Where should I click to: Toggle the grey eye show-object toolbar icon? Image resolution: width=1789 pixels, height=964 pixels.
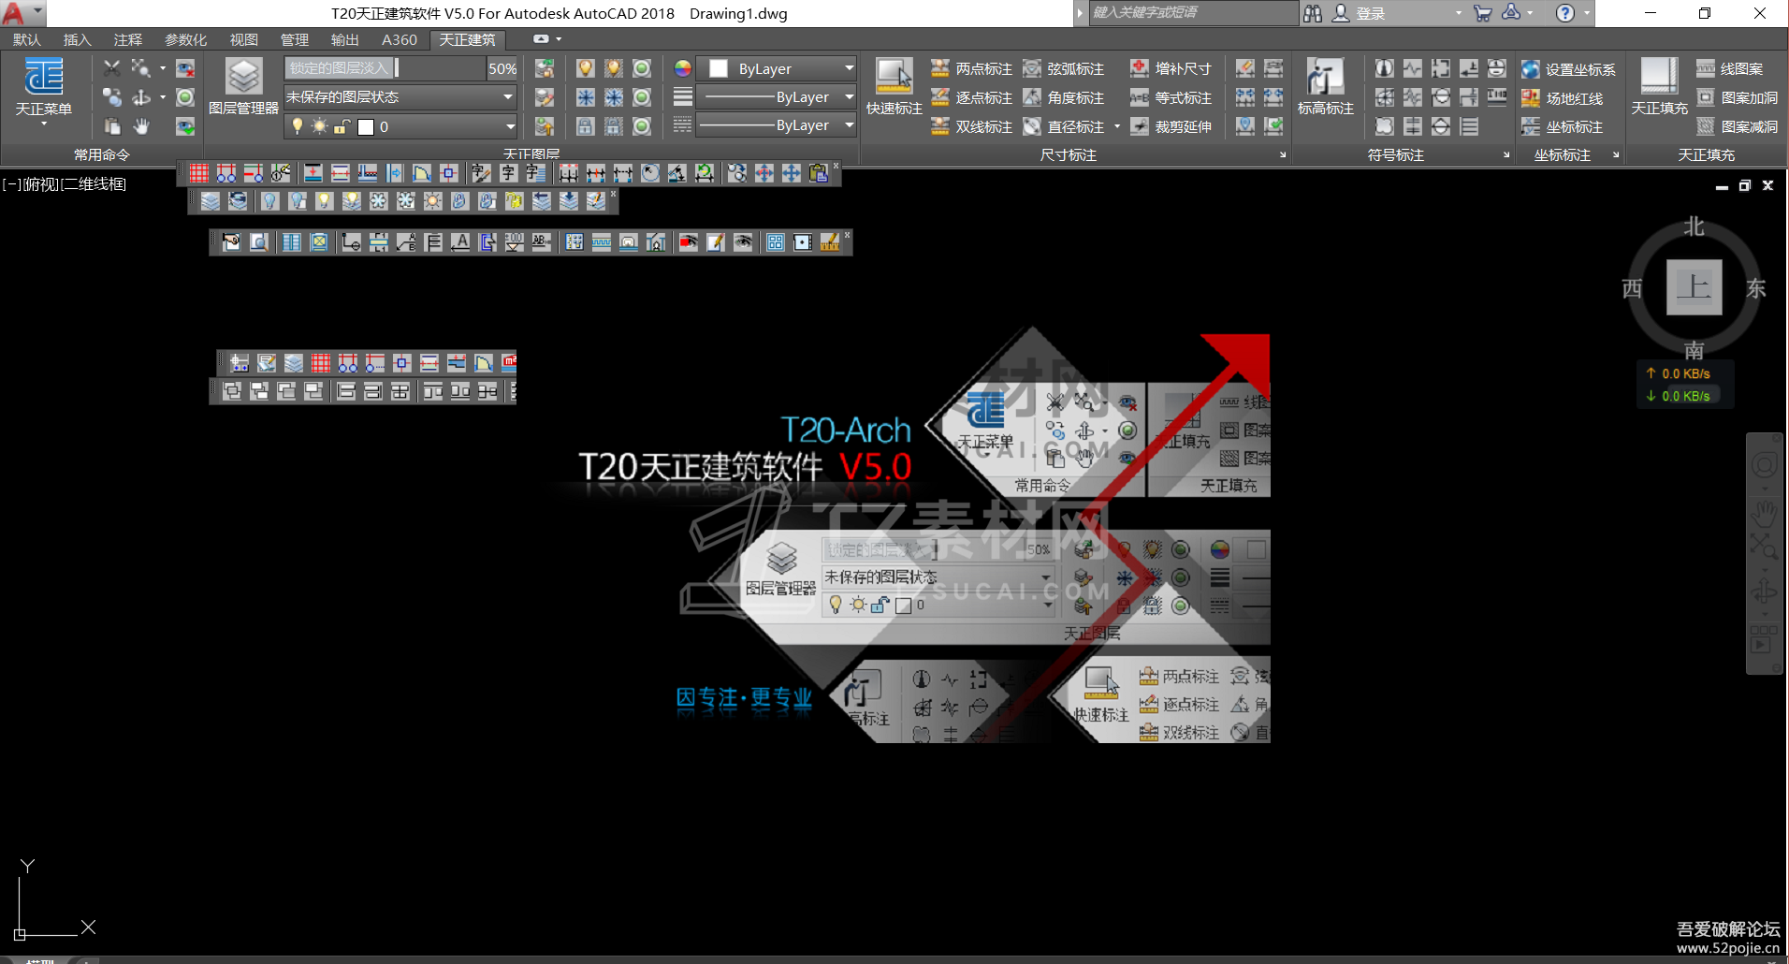(x=743, y=242)
